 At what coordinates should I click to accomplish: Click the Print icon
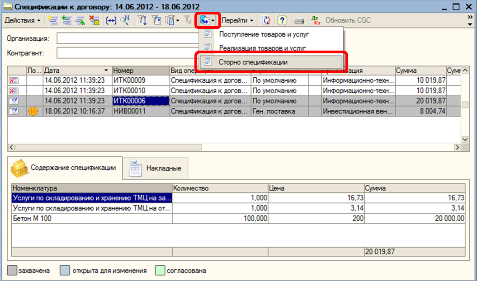(299, 21)
